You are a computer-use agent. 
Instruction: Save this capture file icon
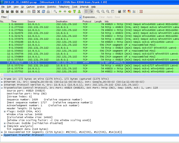point(34,11)
